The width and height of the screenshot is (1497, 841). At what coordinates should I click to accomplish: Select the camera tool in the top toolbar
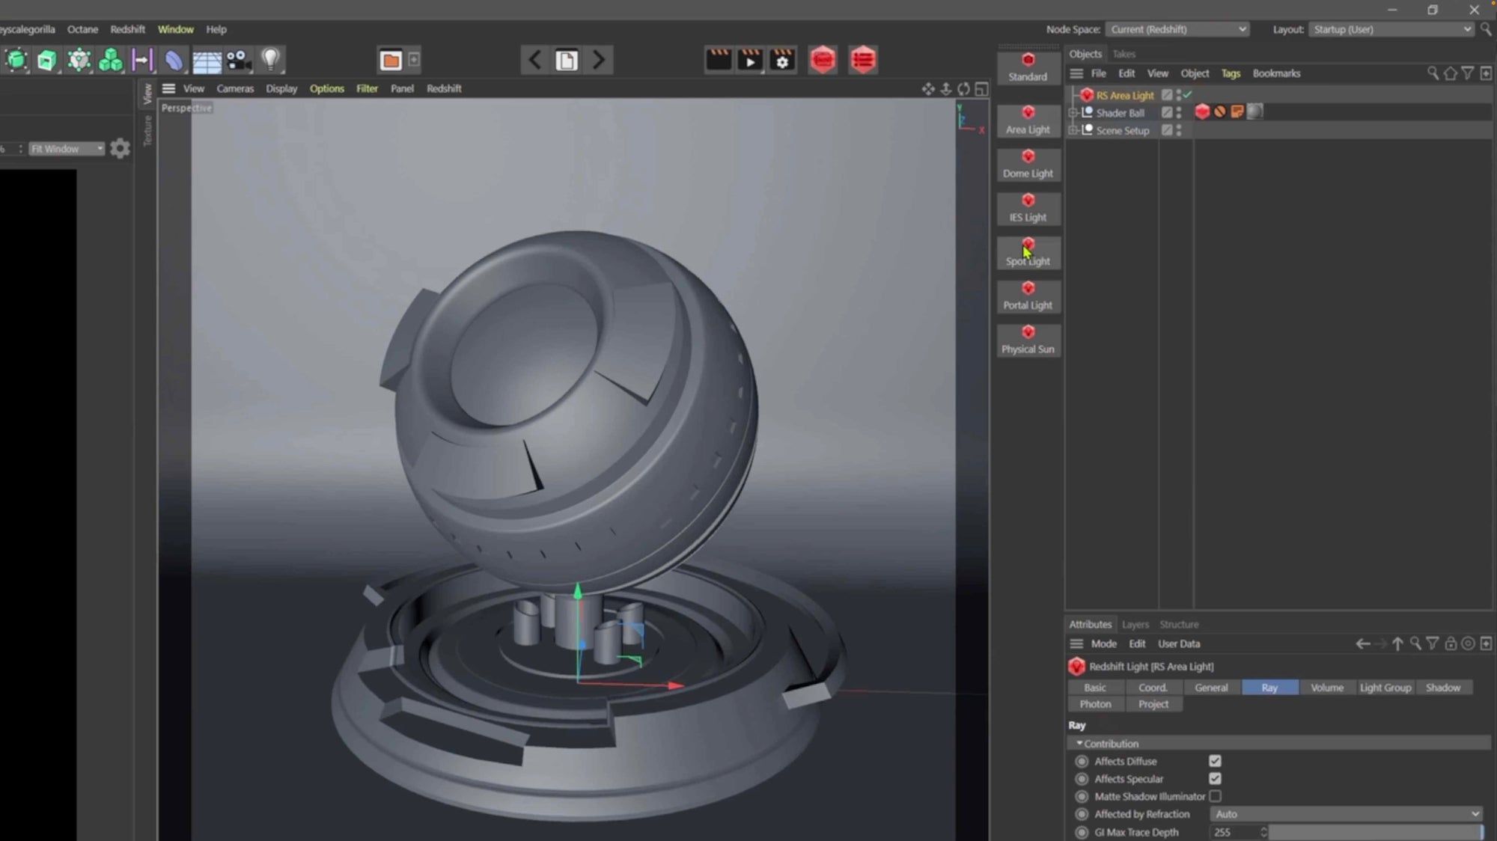238,60
